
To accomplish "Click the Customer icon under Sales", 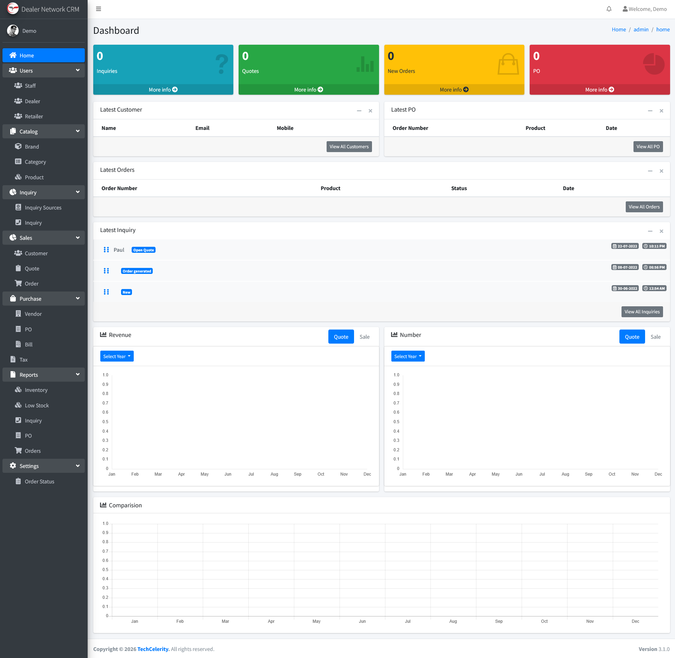I will pos(18,253).
